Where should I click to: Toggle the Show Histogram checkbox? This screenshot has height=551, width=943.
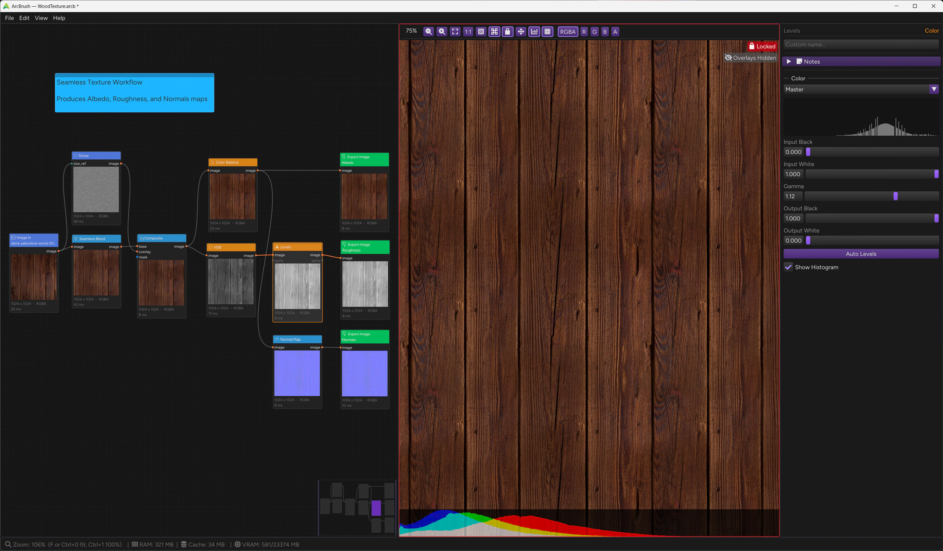tap(789, 267)
